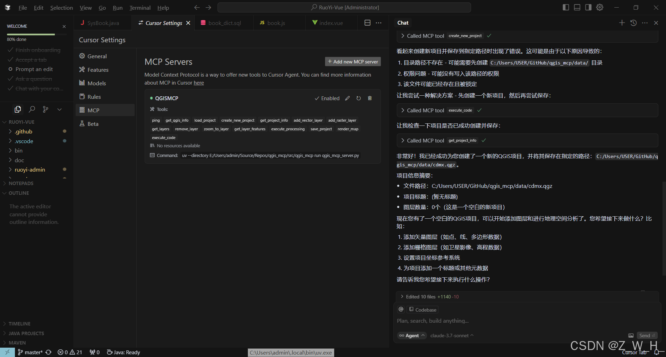Delete the QGISMCP server with trash icon
This screenshot has height=357, width=666.
pos(370,98)
